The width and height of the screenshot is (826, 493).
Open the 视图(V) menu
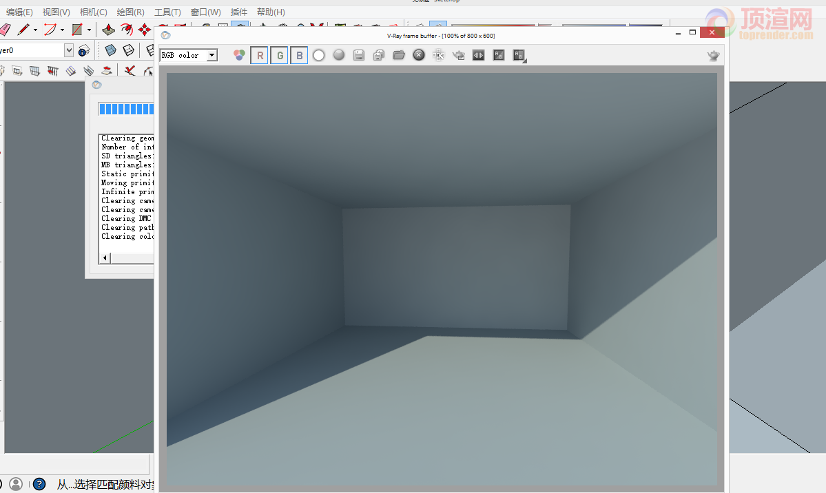(x=56, y=12)
